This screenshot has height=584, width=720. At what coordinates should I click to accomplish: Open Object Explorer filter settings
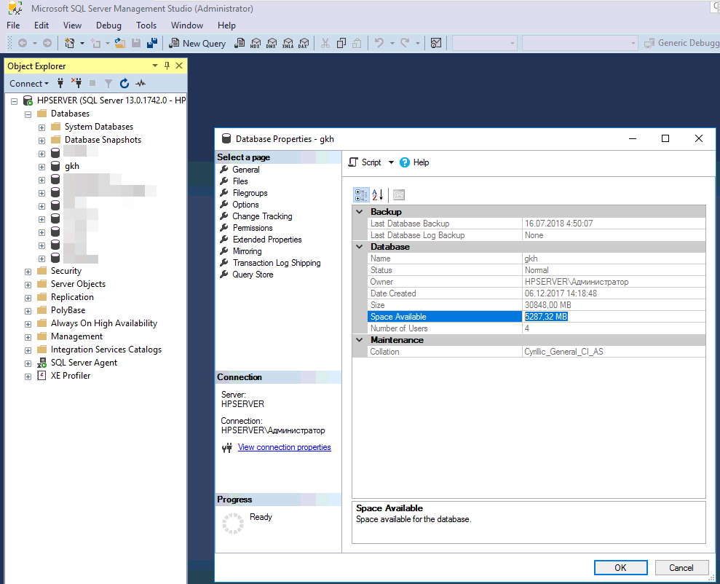[x=108, y=83]
